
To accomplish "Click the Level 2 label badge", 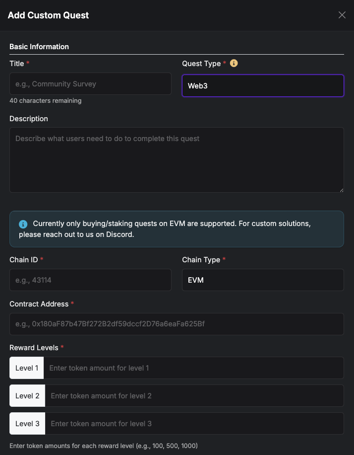I will [27, 396].
